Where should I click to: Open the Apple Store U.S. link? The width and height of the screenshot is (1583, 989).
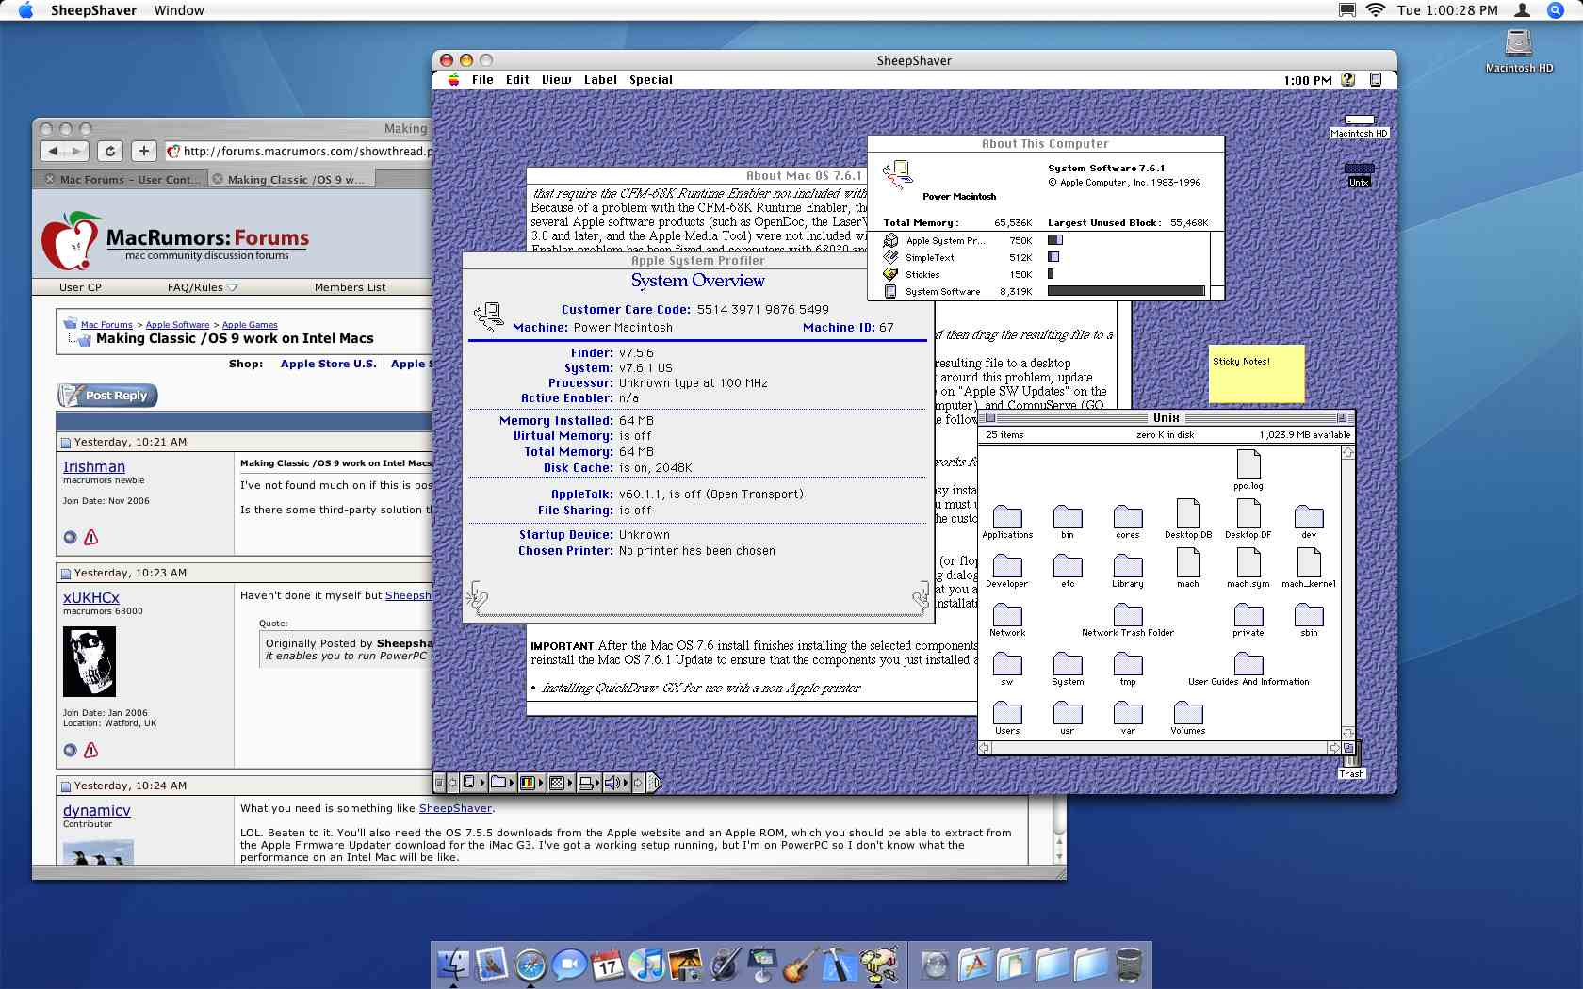point(328,364)
